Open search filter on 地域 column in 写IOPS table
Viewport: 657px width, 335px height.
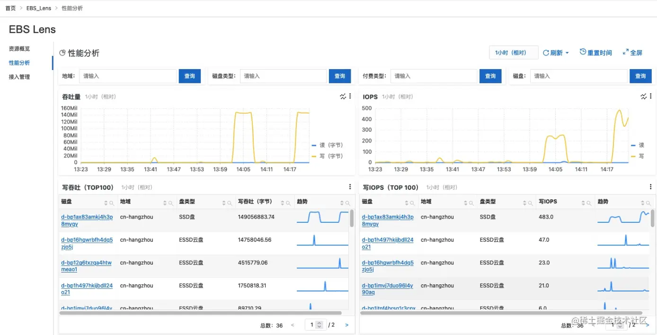pyautogui.click(x=471, y=203)
